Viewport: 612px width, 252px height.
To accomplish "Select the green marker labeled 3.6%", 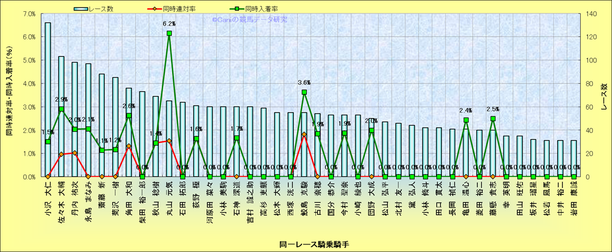I will point(304,92).
